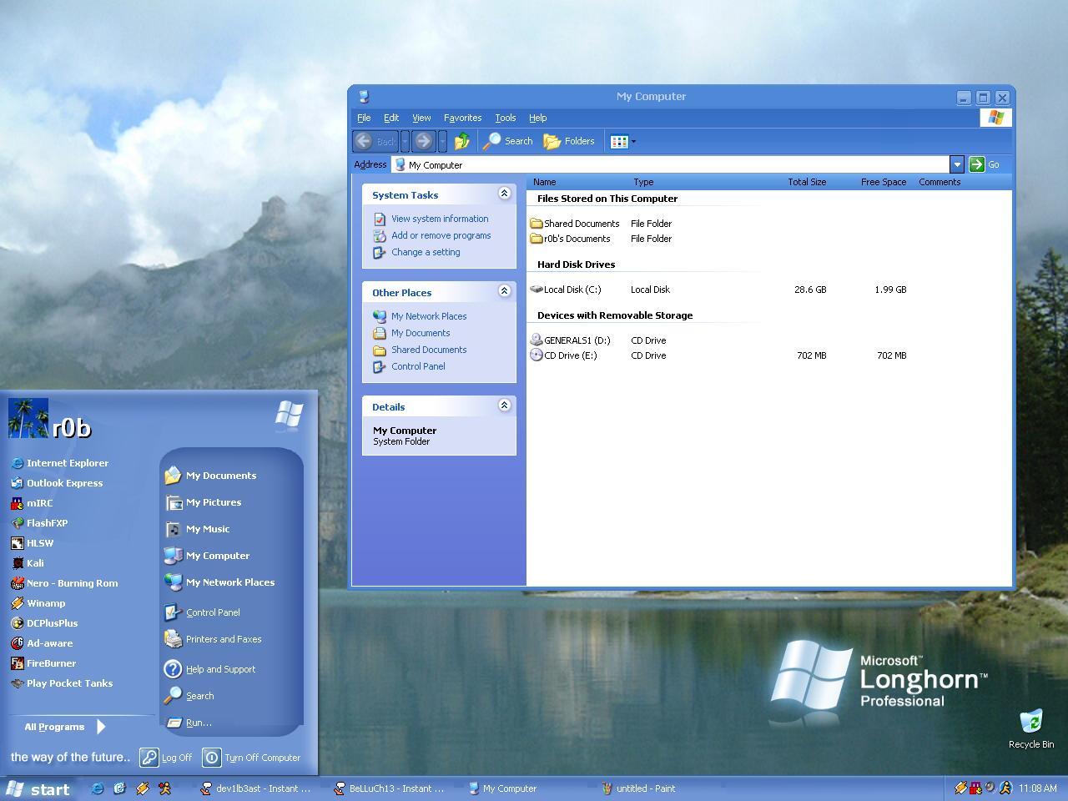The width and height of the screenshot is (1068, 801).
Task: Launch Internet Explorer from Start menu
Action: pyautogui.click(x=59, y=463)
